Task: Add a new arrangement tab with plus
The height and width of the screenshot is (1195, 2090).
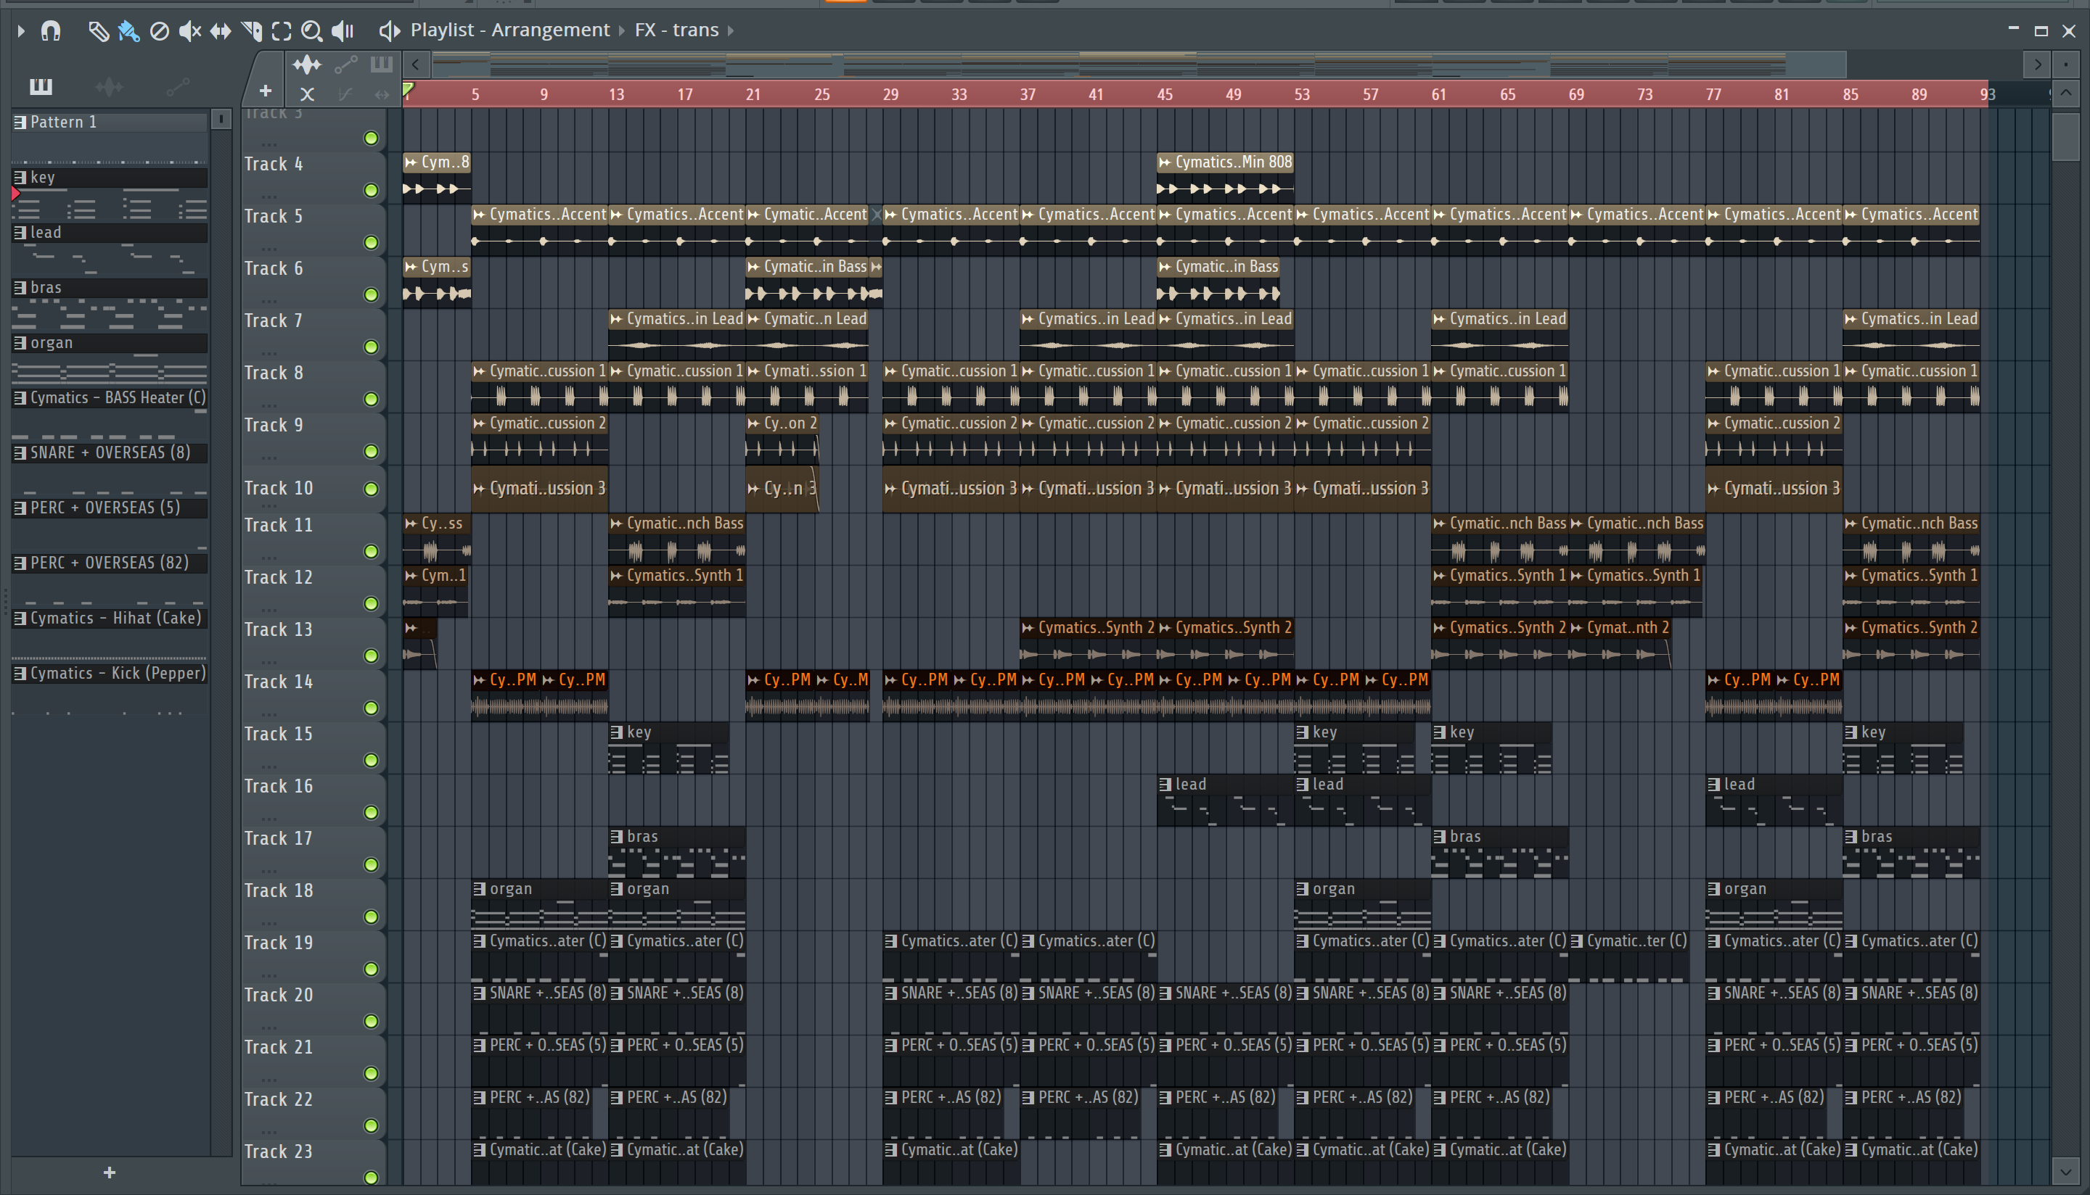Action: pyautogui.click(x=266, y=91)
